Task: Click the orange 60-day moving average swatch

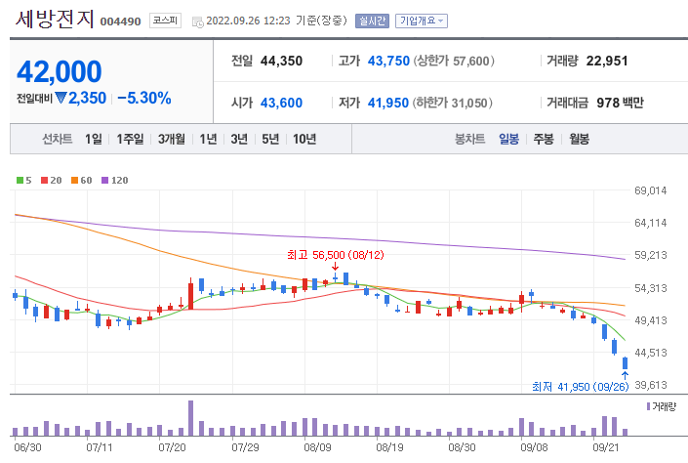Action: [x=74, y=180]
